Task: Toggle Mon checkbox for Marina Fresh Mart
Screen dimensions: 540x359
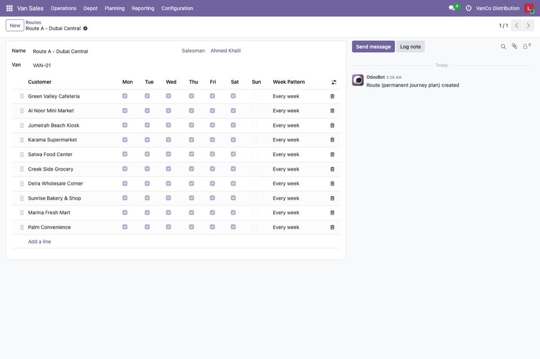Action: [124, 213]
